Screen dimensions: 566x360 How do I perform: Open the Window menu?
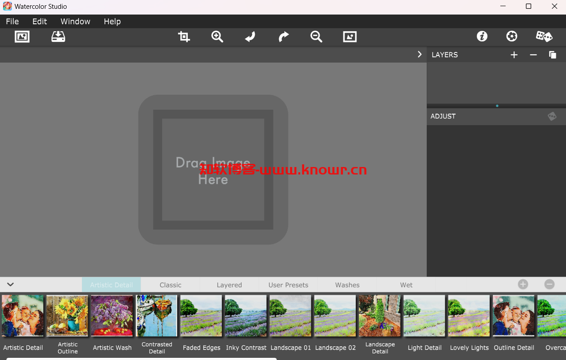tap(75, 22)
